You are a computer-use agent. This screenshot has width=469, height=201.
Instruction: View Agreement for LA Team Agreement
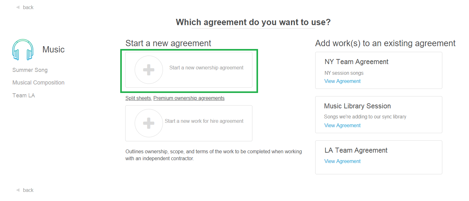pos(342,161)
